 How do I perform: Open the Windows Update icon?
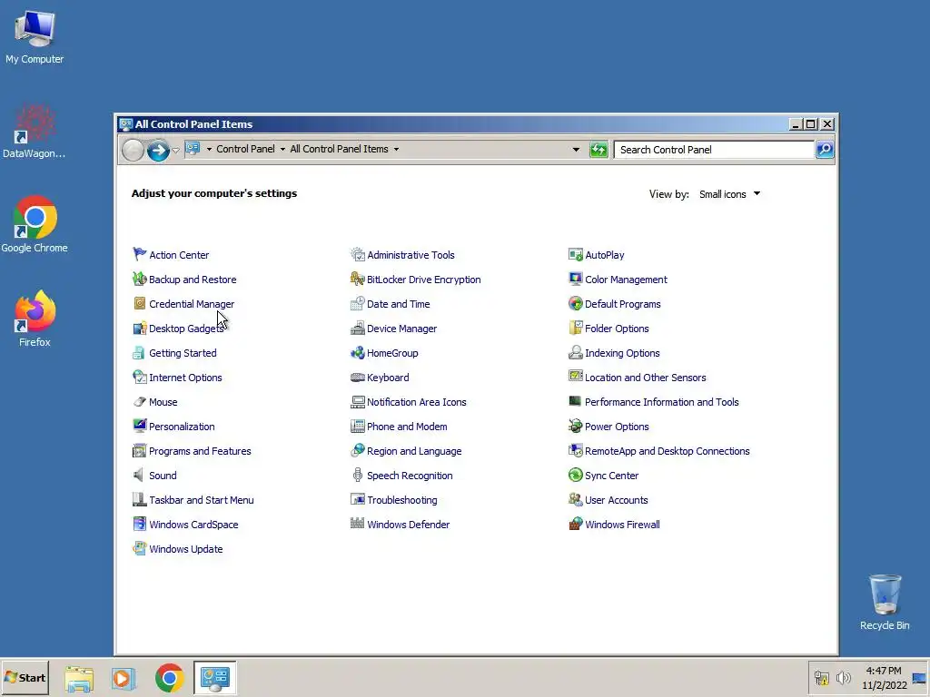click(x=139, y=549)
